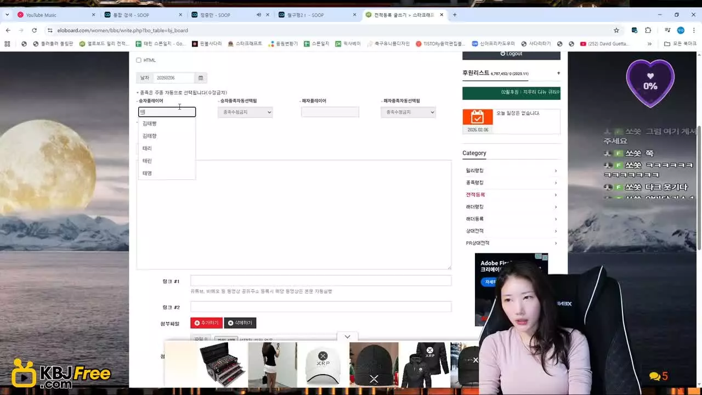Open the 승자종족자동선택팀 dropdown
The image size is (702, 395).
(x=245, y=112)
